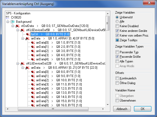Select the byCtrl QB 0.0 BYTE entry

click(x=50, y=34)
